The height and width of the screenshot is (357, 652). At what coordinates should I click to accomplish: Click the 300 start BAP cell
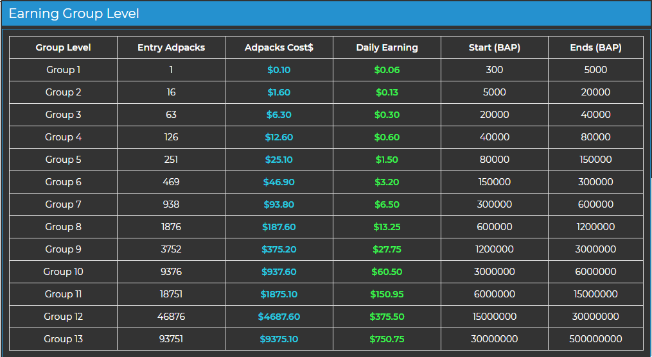coord(495,70)
